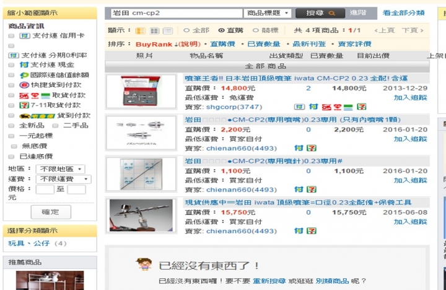Click the maximum price input box
The height and width of the screenshot is (290, 446).
pos(76,189)
